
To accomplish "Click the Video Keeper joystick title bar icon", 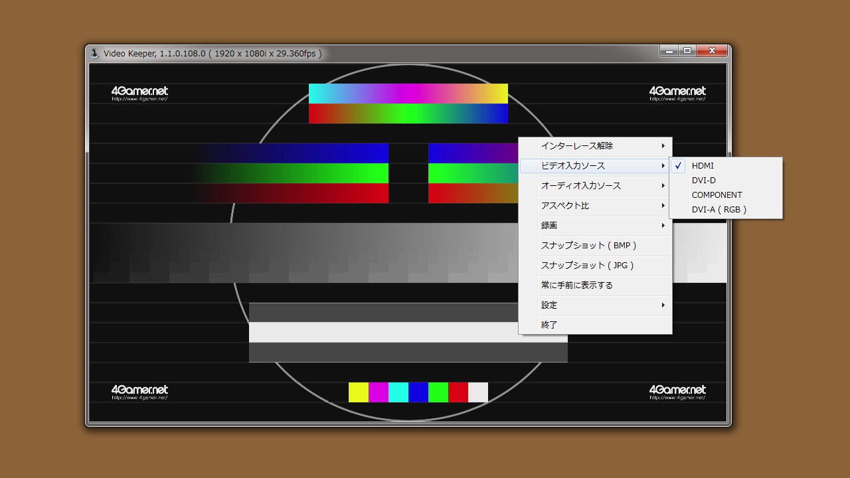I will click(95, 53).
